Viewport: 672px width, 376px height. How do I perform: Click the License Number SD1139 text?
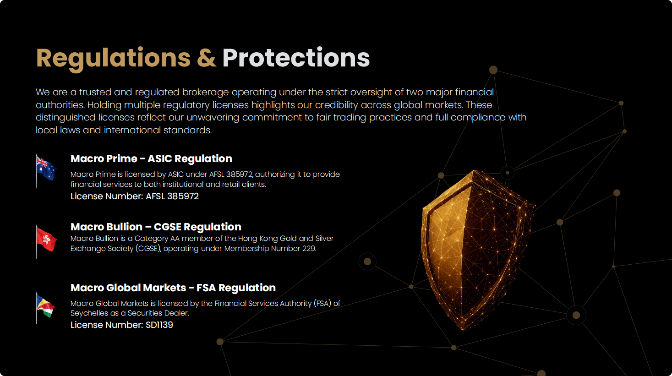pos(122,325)
